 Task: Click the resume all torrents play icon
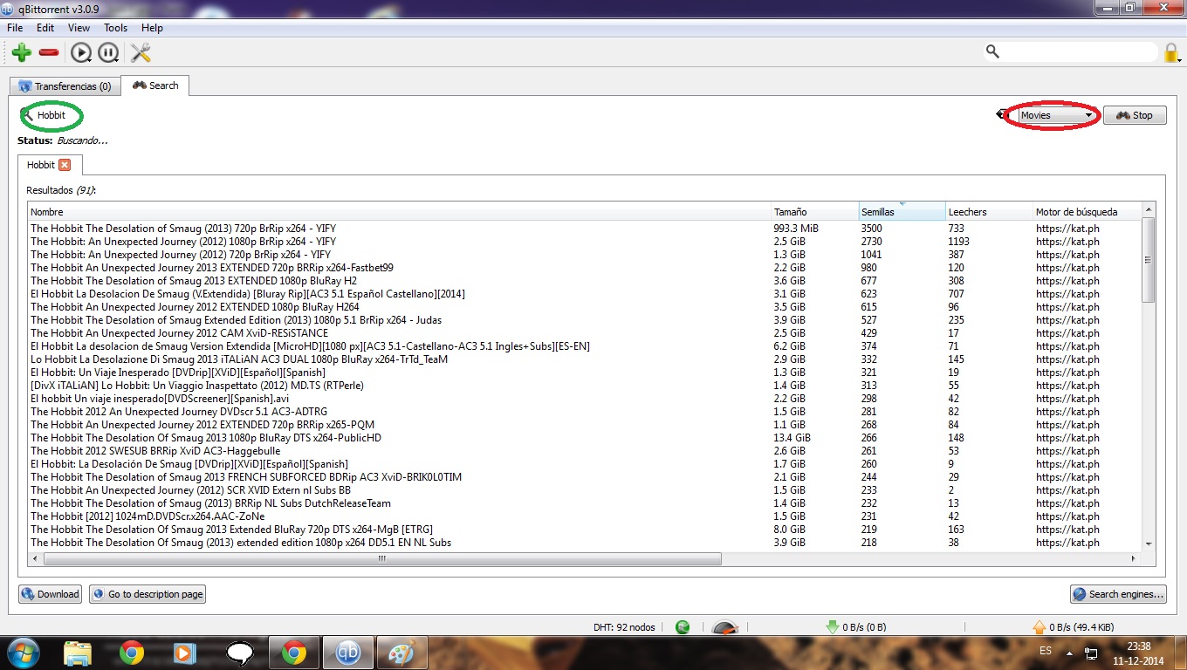[x=80, y=53]
